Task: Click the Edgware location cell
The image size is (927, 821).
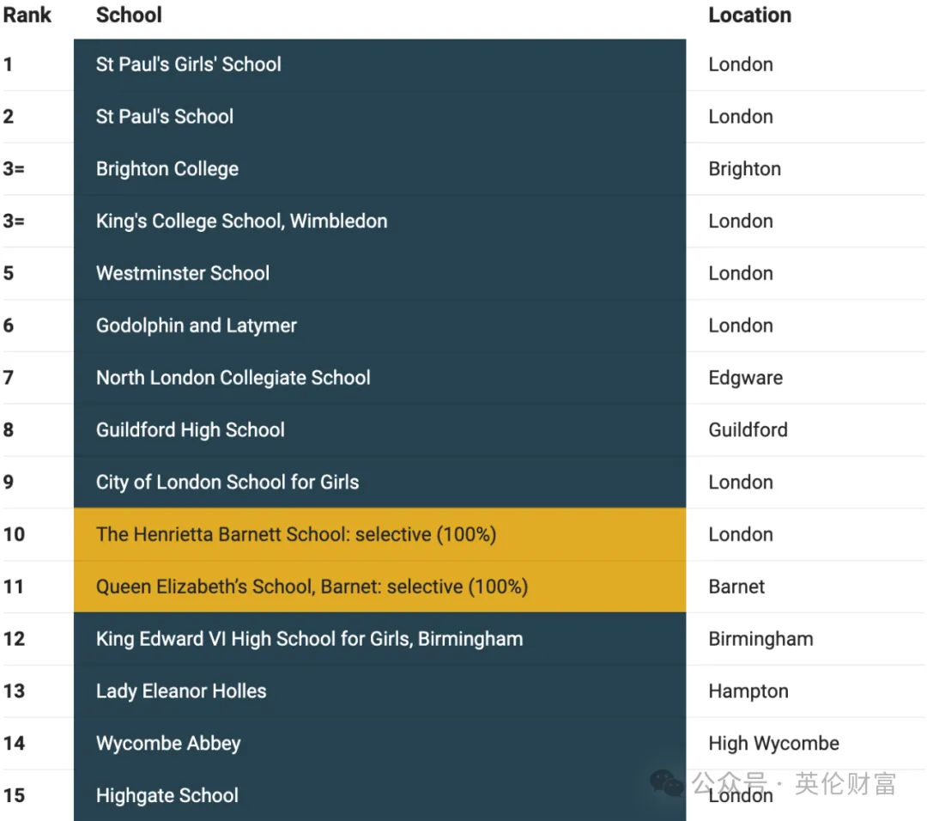Action: click(746, 378)
